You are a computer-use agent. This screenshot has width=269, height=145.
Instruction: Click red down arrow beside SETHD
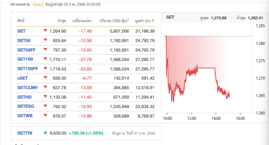[45, 97]
